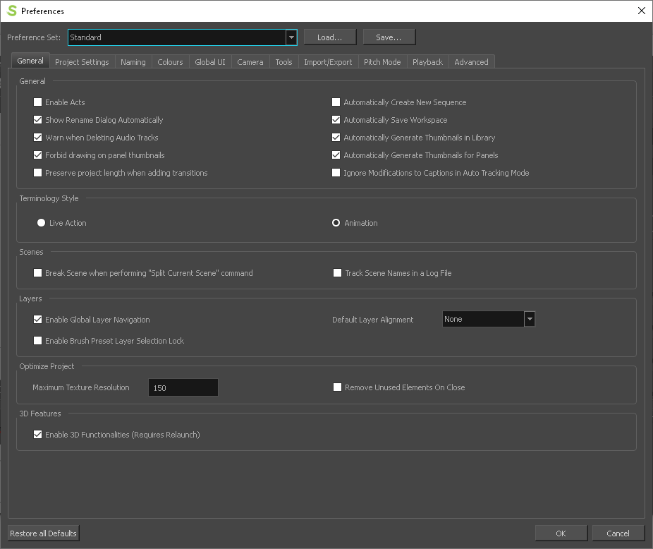Viewport: 653px width, 549px height.
Task: Click the Save button to save preferences
Action: coord(387,37)
